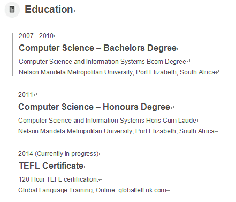Open the globaltefl.uk.com link text
This screenshot has width=236, height=202.
[x=142, y=190]
